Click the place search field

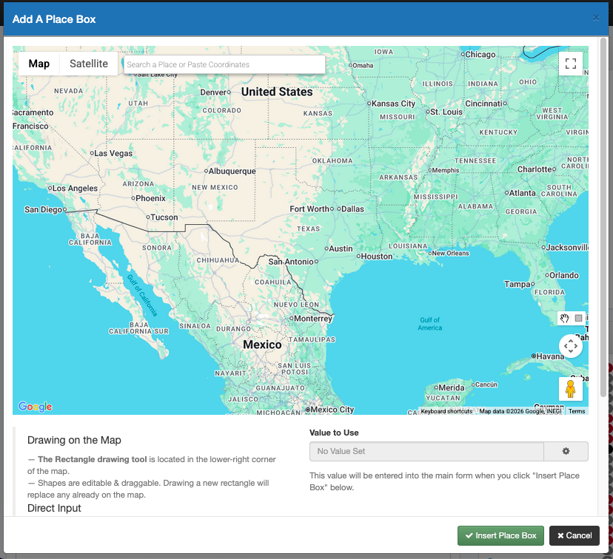224,64
